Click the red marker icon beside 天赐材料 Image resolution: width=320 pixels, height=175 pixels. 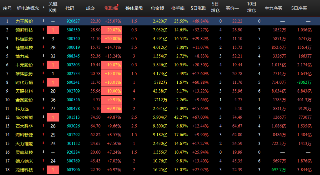click(44, 91)
